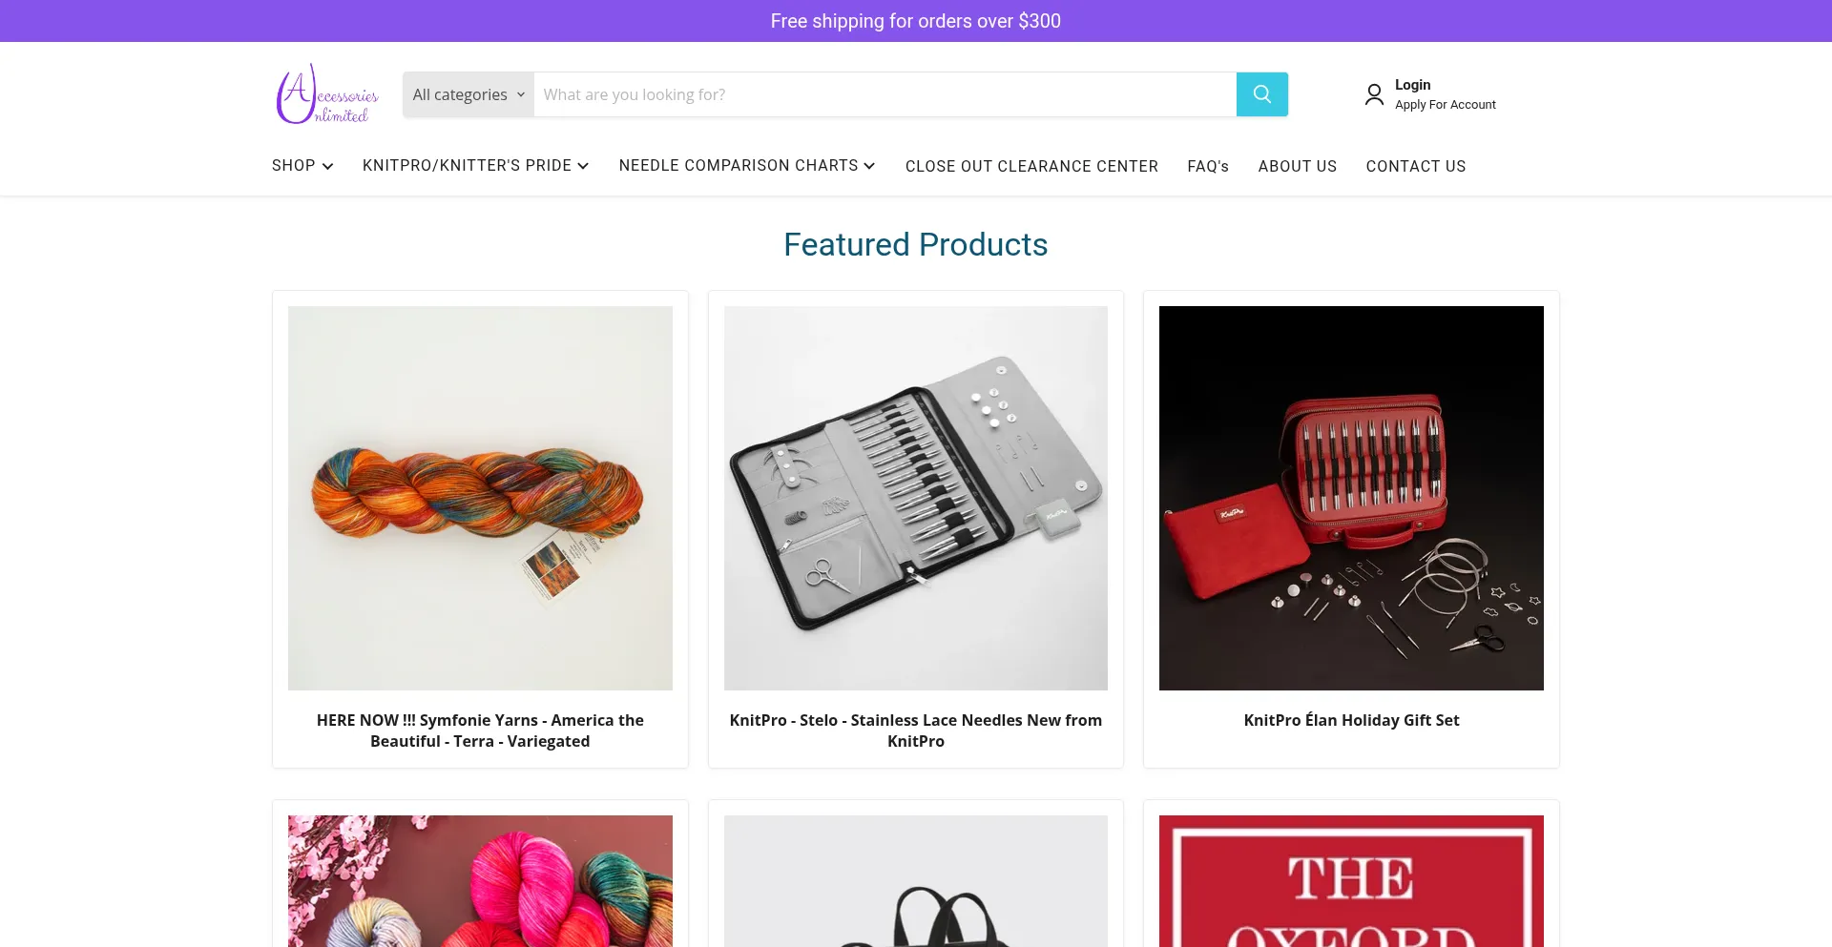Select the FAQ's menu item

tap(1207, 166)
